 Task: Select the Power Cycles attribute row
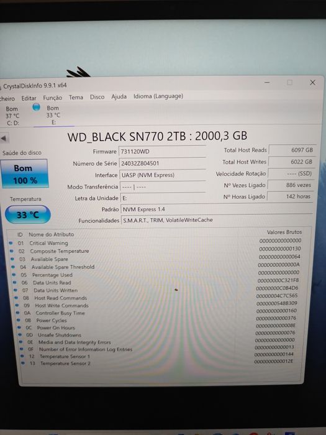pyautogui.click(x=158, y=319)
